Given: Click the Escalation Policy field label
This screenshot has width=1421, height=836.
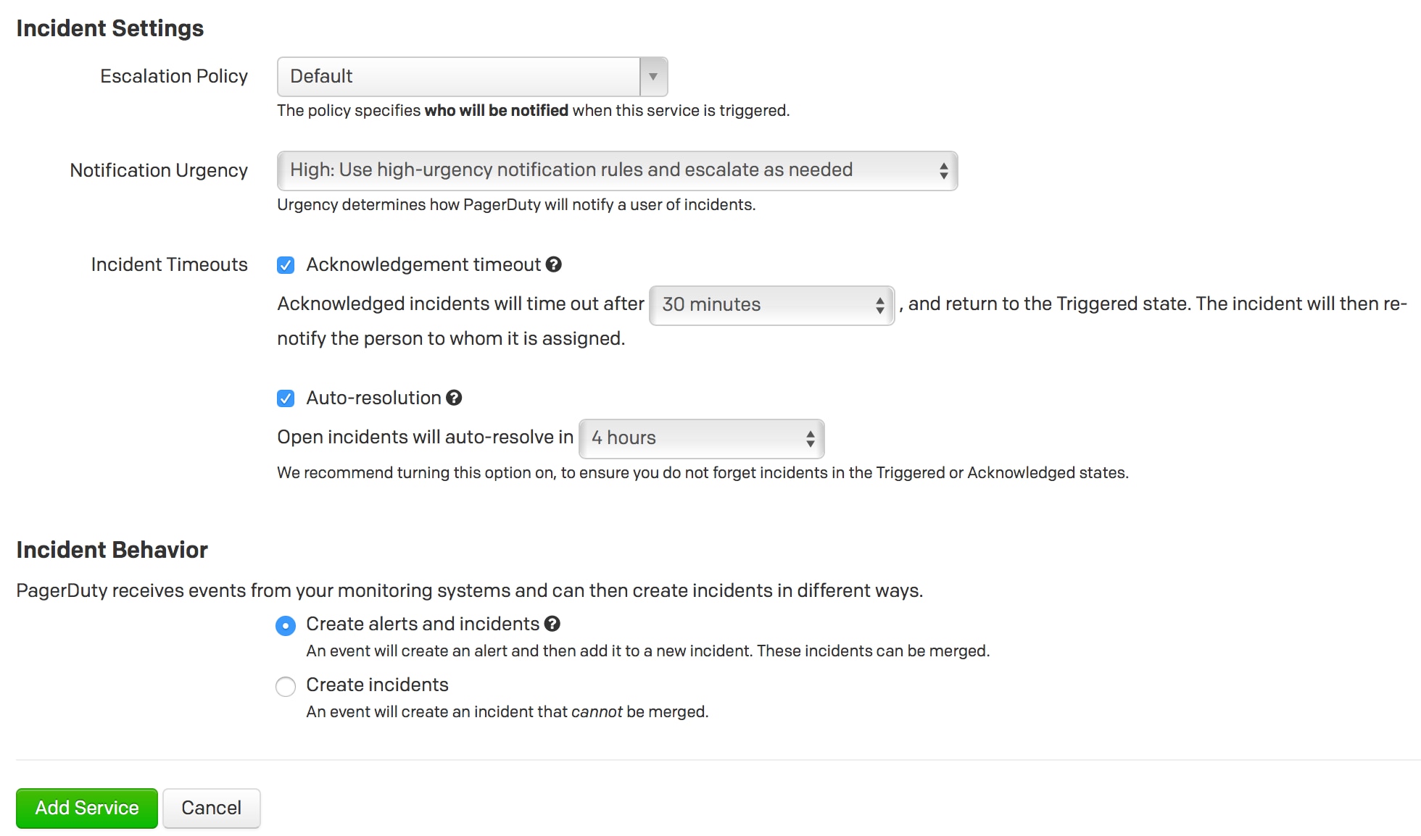Looking at the screenshot, I should [174, 76].
